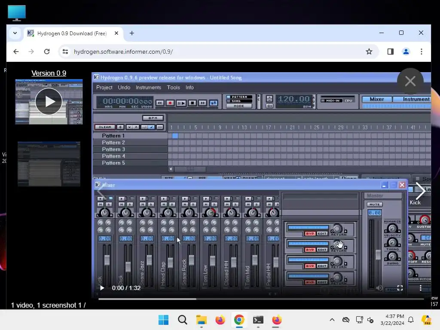Click the Kick channel play sample button
The width and height of the screenshot is (440, 330).
point(101,199)
